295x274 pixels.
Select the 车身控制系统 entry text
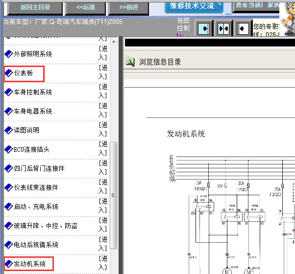[x=33, y=92]
